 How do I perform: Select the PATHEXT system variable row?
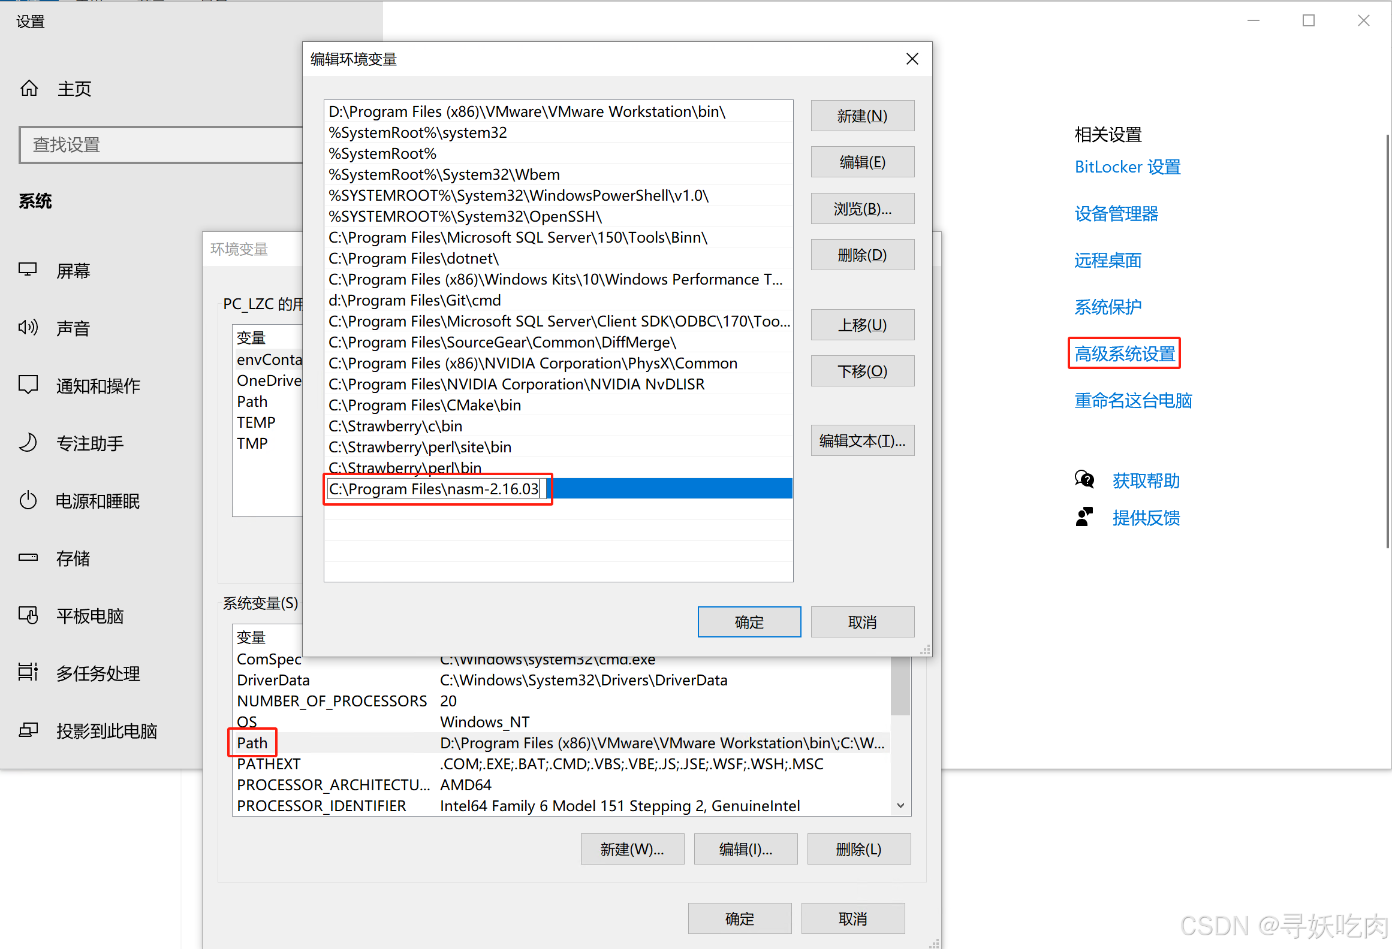[561, 764]
